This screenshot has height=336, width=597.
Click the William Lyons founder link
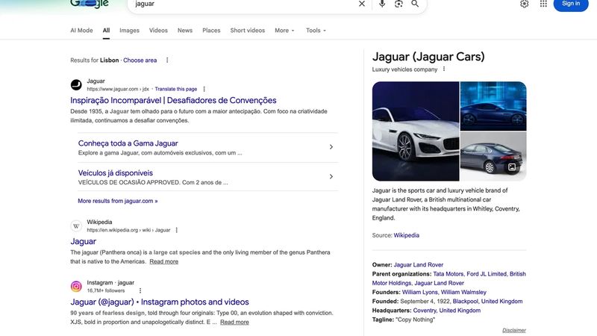419,292
